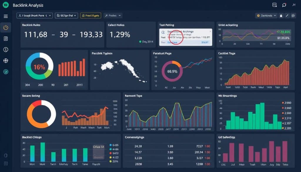Click the magnifier icon in the white popup
This screenshot has width=301, height=172.
[163, 32]
